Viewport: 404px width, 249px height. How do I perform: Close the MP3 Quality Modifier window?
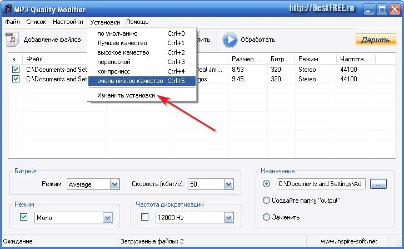coord(395,9)
